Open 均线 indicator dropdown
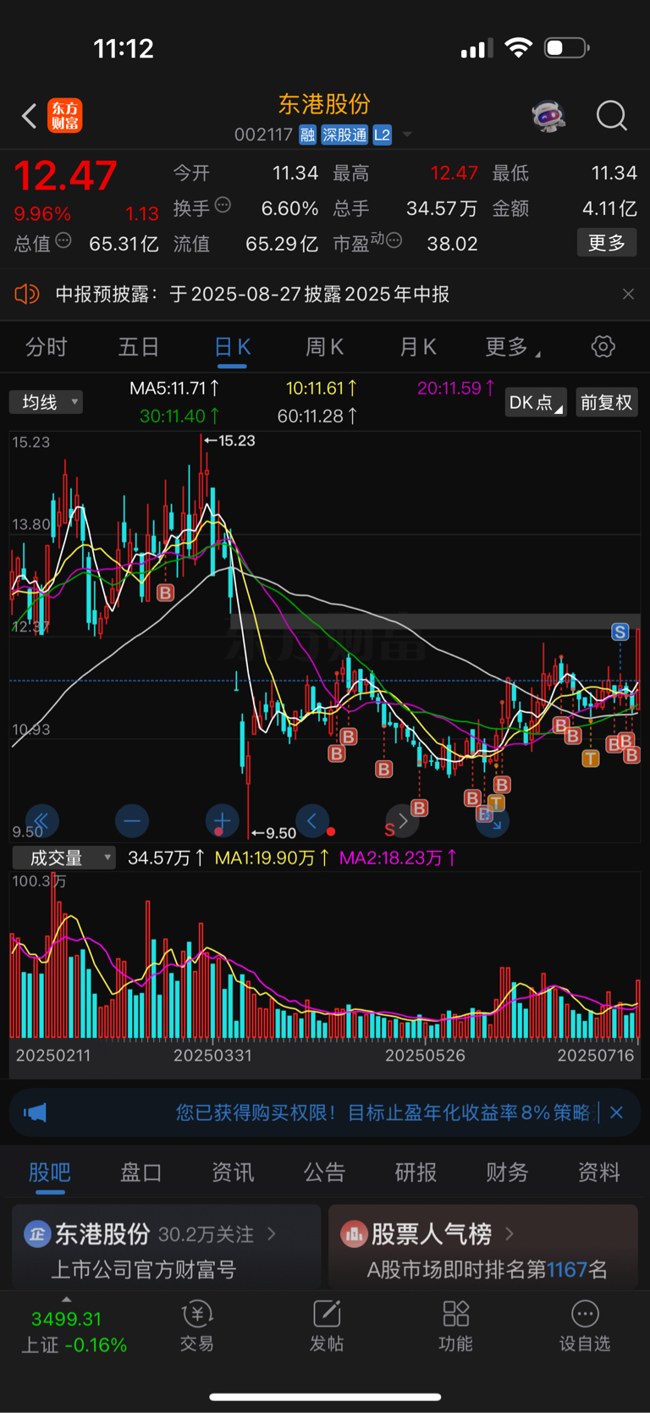The height and width of the screenshot is (1413, 650). (46, 402)
